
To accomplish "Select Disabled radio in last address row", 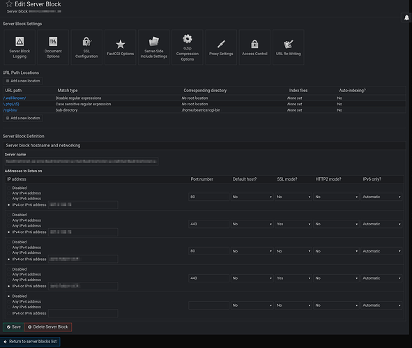I will click(9, 296).
